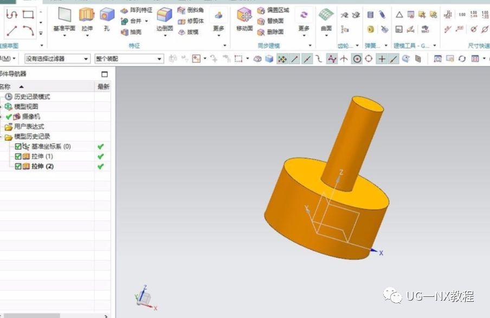This screenshot has width=490, height=318.
Task: Toggle checkbox for 拉伸 (1) feature
Action: pyautogui.click(x=18, y=156)
